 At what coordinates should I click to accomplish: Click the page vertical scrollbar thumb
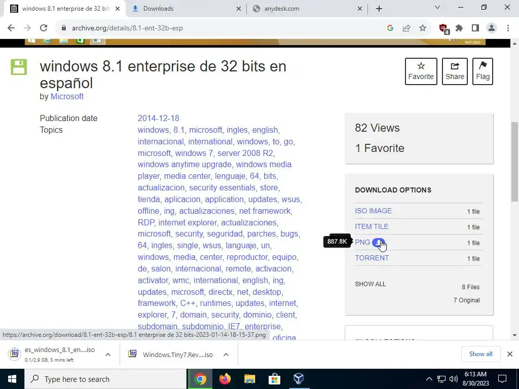click(x=514, y=162)
